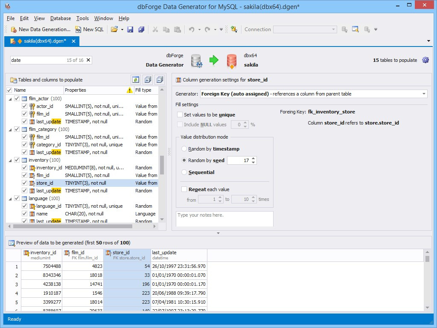The height and width of the screenshot is (328, 437).
Task: Uncheck the inventory_id column checkbox
Action: click(24, 167)
